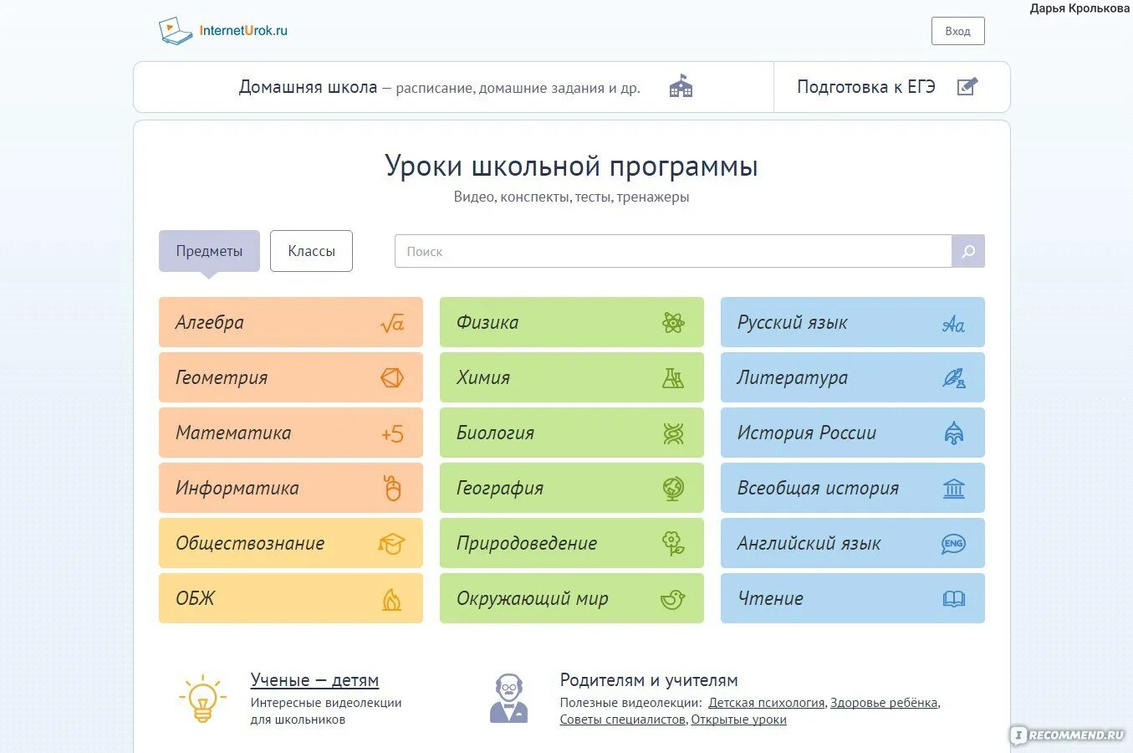Image resolution: width=1133 pixels, height=753 pixels.
Task: Open the Чтение subject
Action: 853,598
